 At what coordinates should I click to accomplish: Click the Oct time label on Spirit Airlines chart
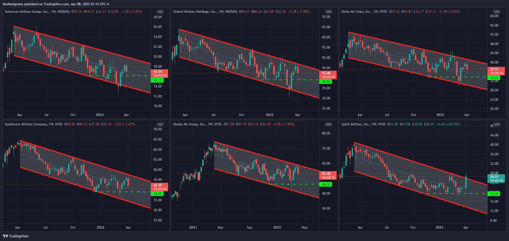[x=413, y=227]
